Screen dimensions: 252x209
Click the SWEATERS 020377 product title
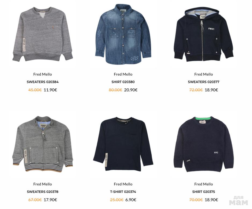click(204, 82)
